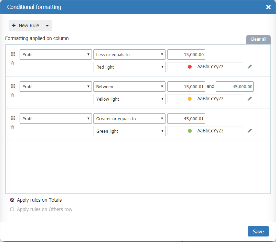
Task: Grab the drag handle of the last rule
Action: point(13,118)
